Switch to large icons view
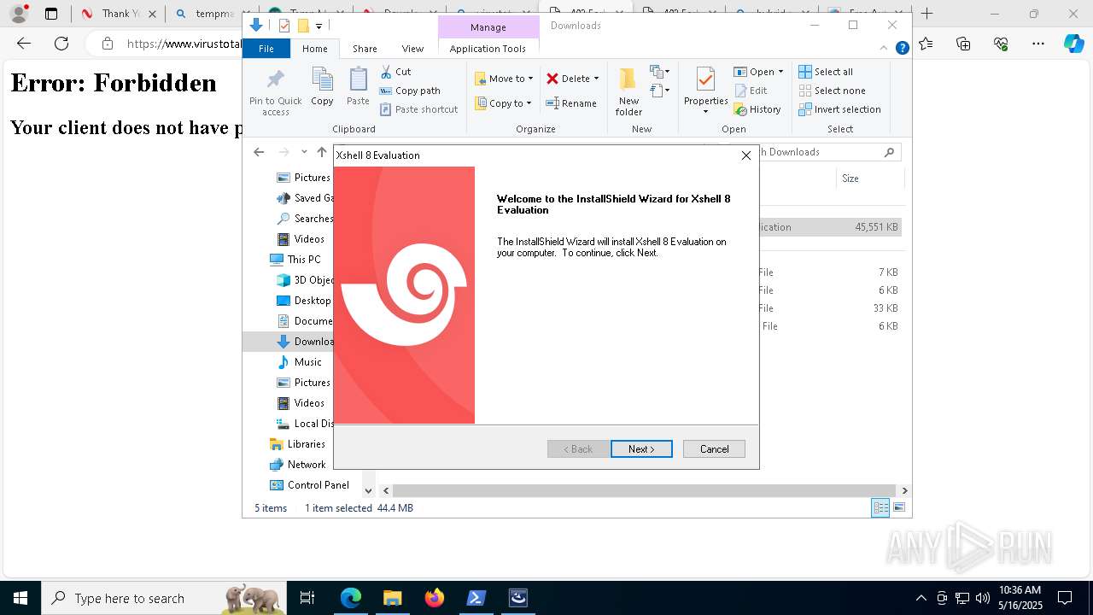1093x615 pixels. click(899, 508)
